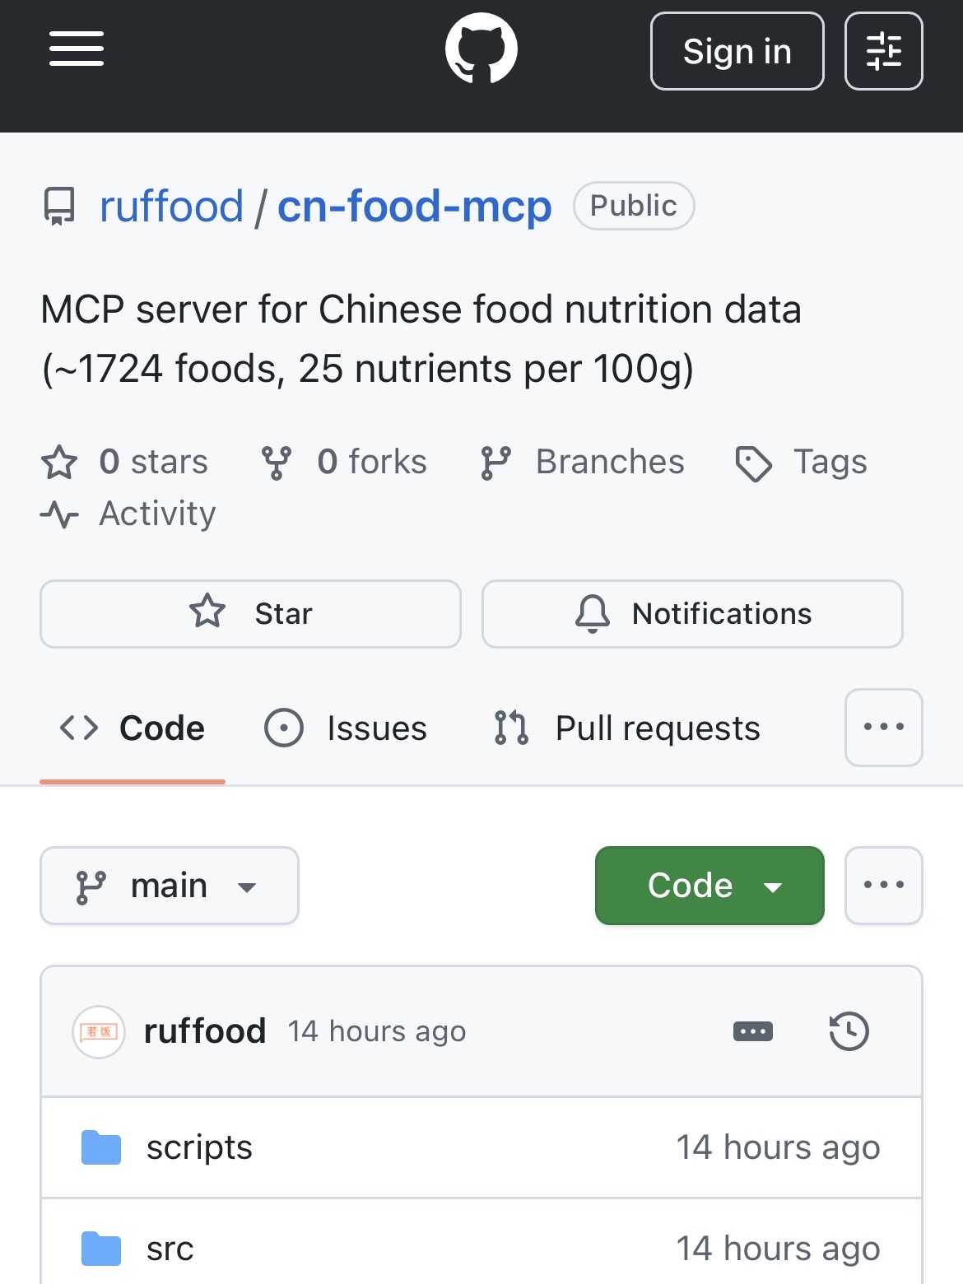The height and width of the screenshot is (1284, 963).
Task: Expand latest commit message ellipsis
Action: [x=752, y=1031]
